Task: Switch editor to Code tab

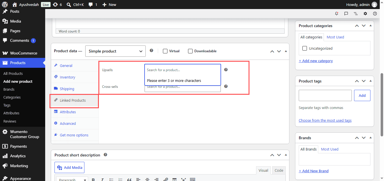Action: click(x=279, y=170)
